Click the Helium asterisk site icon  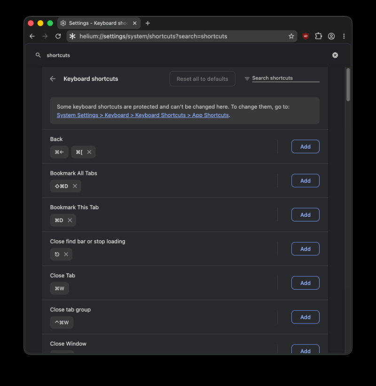pyautogui.click(x=72, y=36)
